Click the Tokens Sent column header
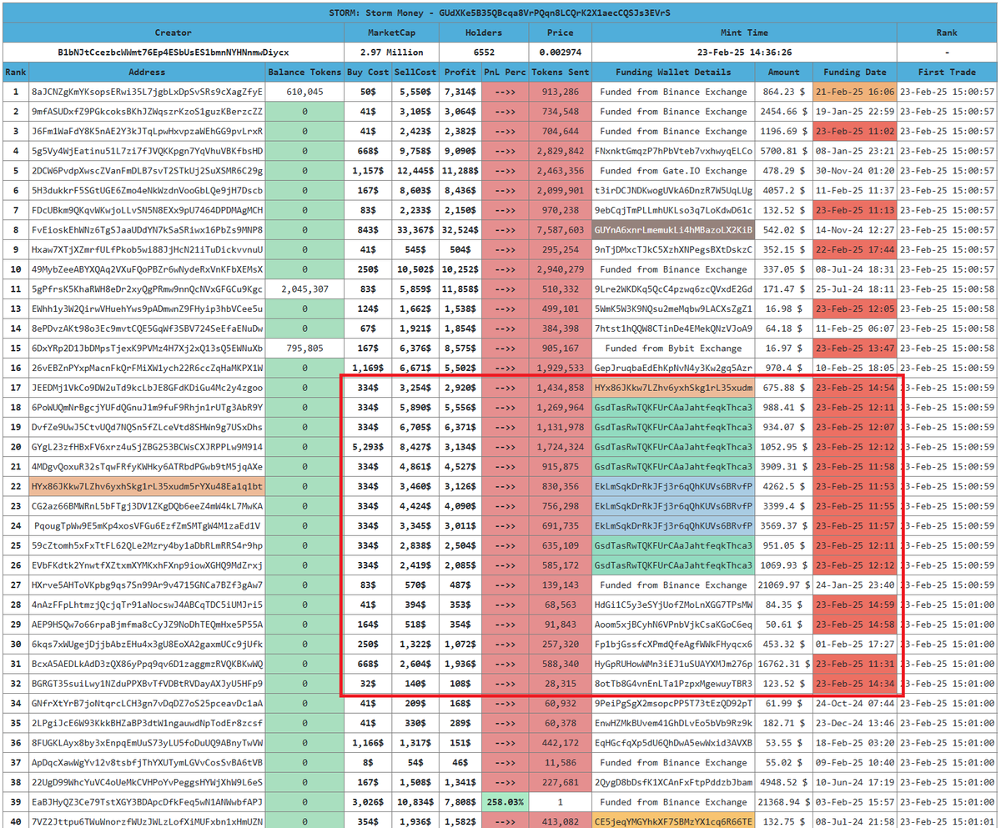Screen dimensions: 1001x828 tap(561, 73)
